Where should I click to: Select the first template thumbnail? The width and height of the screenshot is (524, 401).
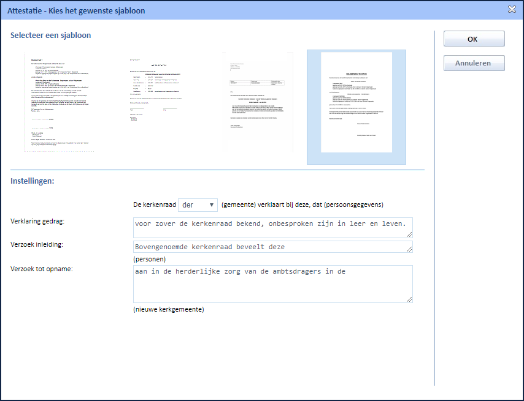60,102
